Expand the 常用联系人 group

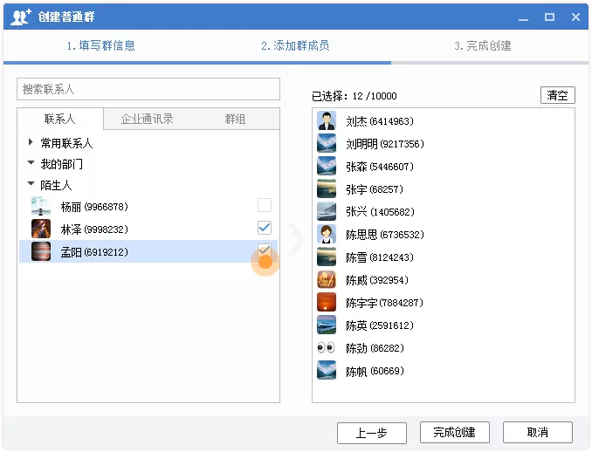(x=31, y=142)
